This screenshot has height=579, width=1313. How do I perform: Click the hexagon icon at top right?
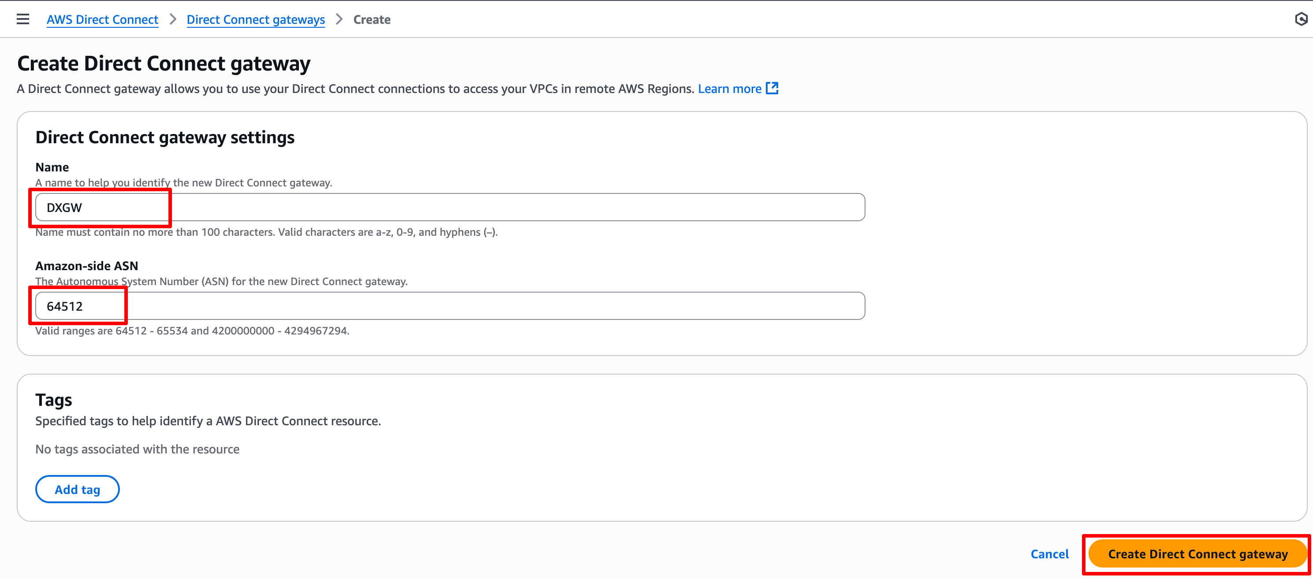[1301, 19]
